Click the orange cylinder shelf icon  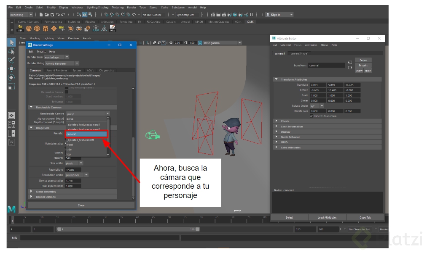point(46,28)
